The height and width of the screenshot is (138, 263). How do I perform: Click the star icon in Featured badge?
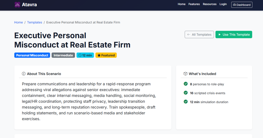point(99,55)
